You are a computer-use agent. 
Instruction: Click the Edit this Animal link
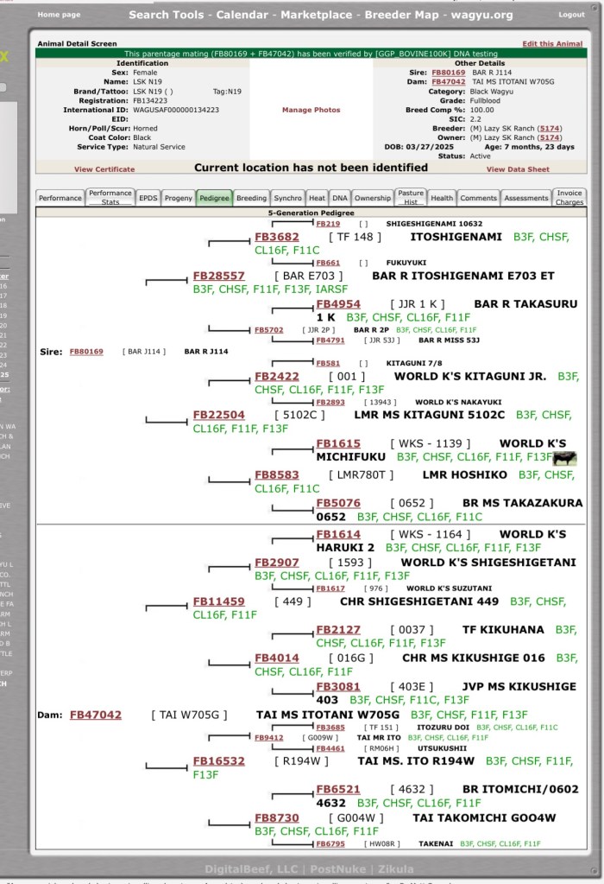pos(552,43)
